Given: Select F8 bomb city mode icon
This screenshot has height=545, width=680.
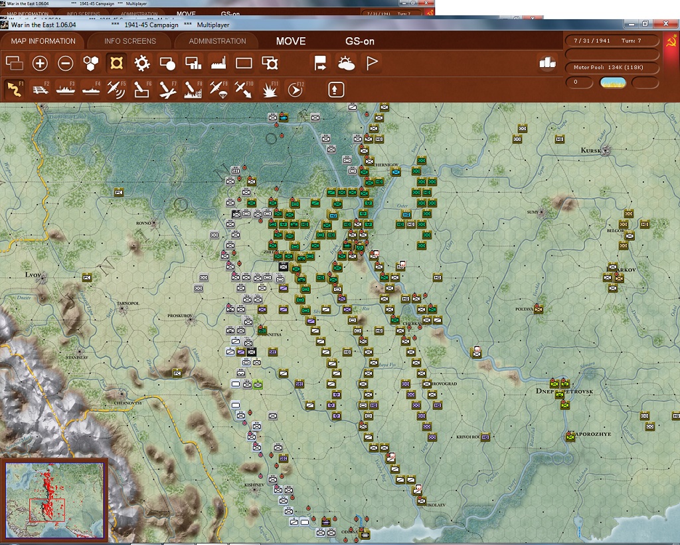Looking at the screenshot, I should (x=193, y=89).
